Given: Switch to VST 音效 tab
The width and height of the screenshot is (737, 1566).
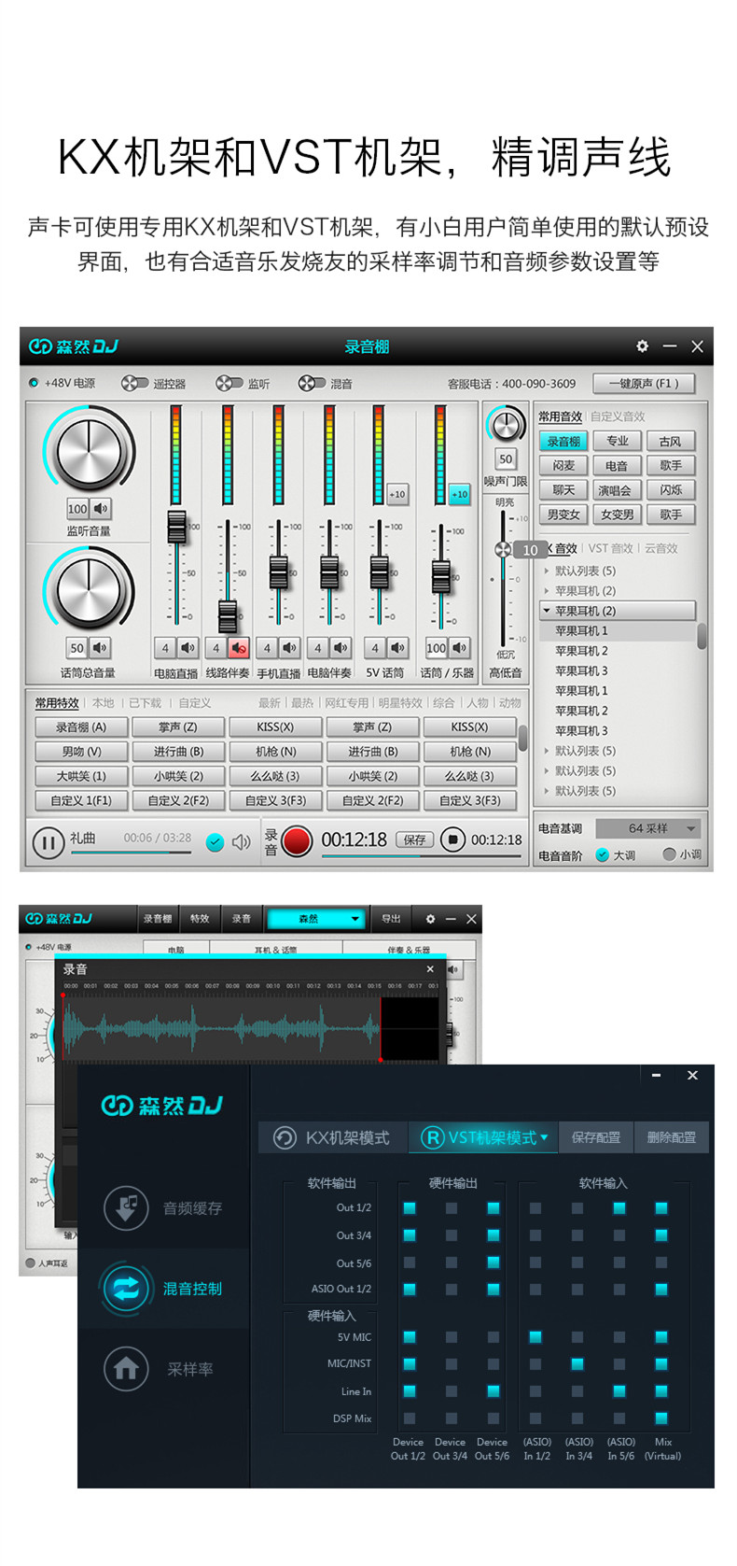Looking at the screenshot, I should click(610, 548).
